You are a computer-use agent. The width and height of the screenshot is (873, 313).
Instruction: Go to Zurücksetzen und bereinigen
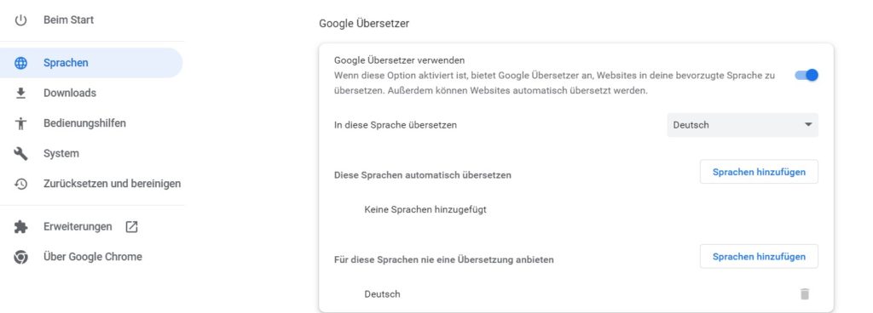point(112,183)
